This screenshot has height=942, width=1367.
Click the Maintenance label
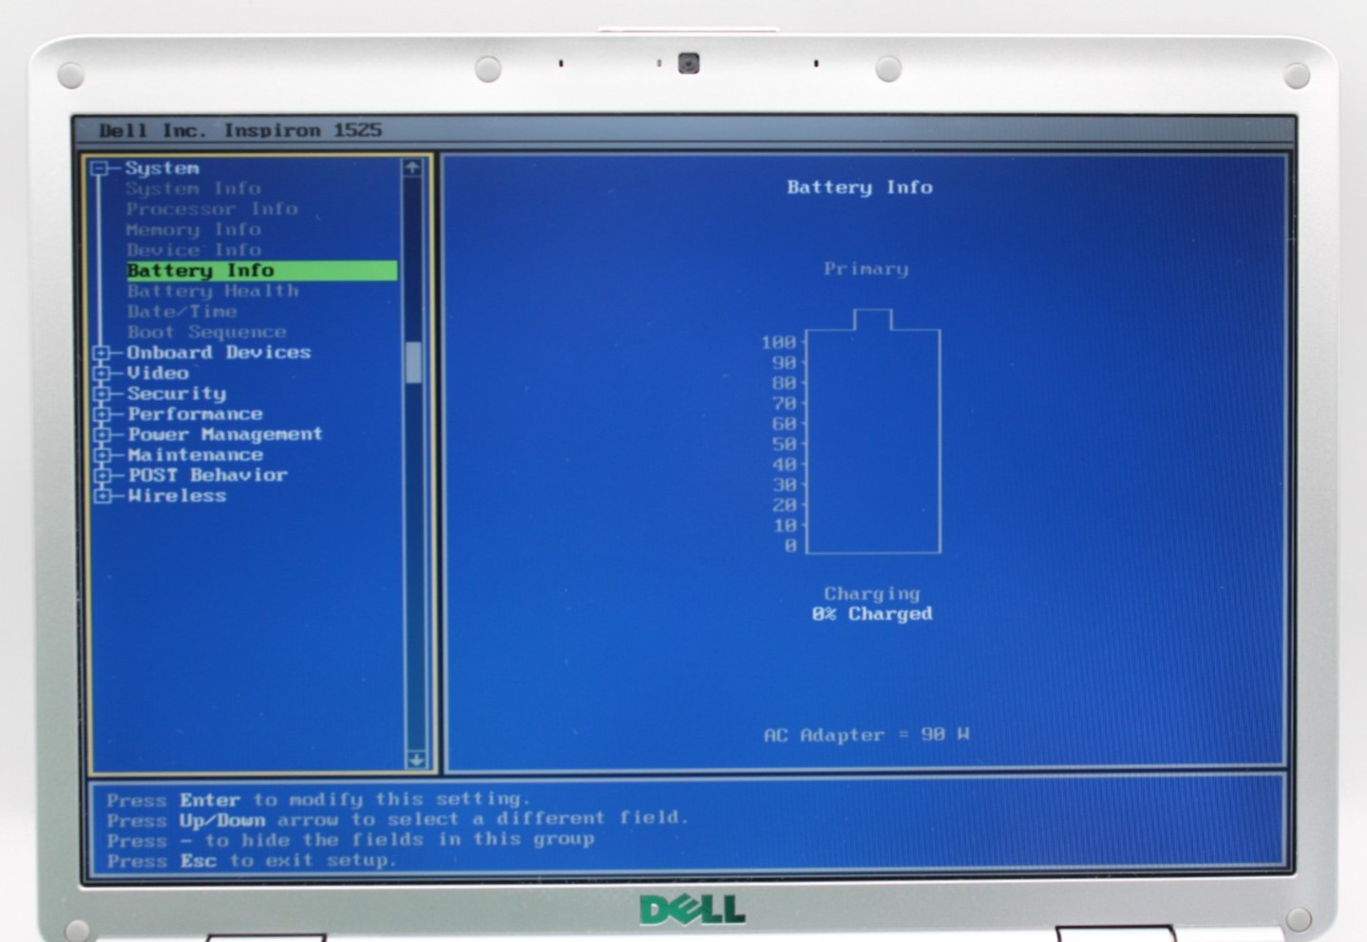click(195, 455)
